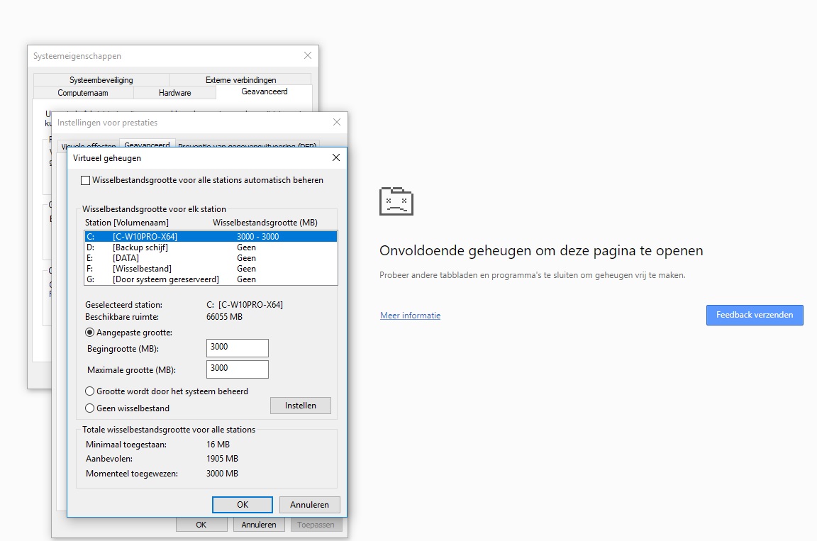Image resolution: width=817 pixels, height=541 pixels.
Task: Confirm Virtueel geheugen dialog with OK
Action: click(x=243, y=505)
